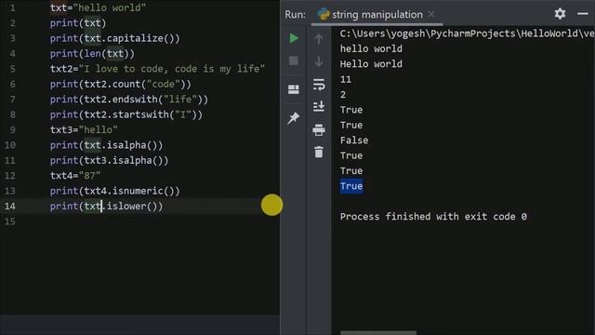Click print(len(txt)) code line

pos(92,54)
